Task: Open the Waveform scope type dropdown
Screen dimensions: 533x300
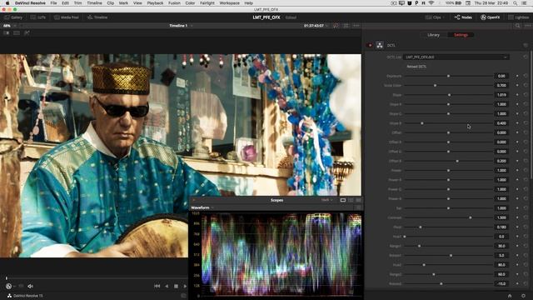Action: tap(202, 207)
